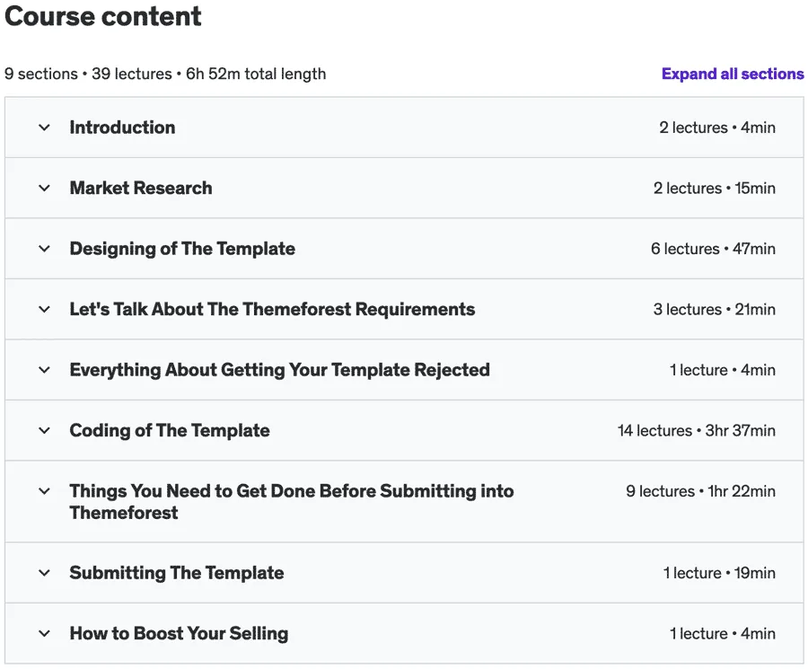Open the Coding of The Template chevron

44,430
